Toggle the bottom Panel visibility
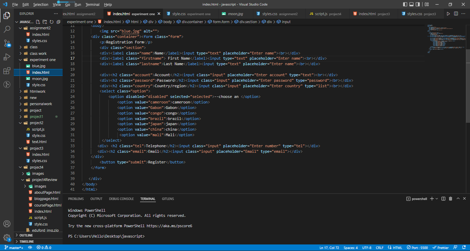The image size is (470, 251). (x=412, y=4)
